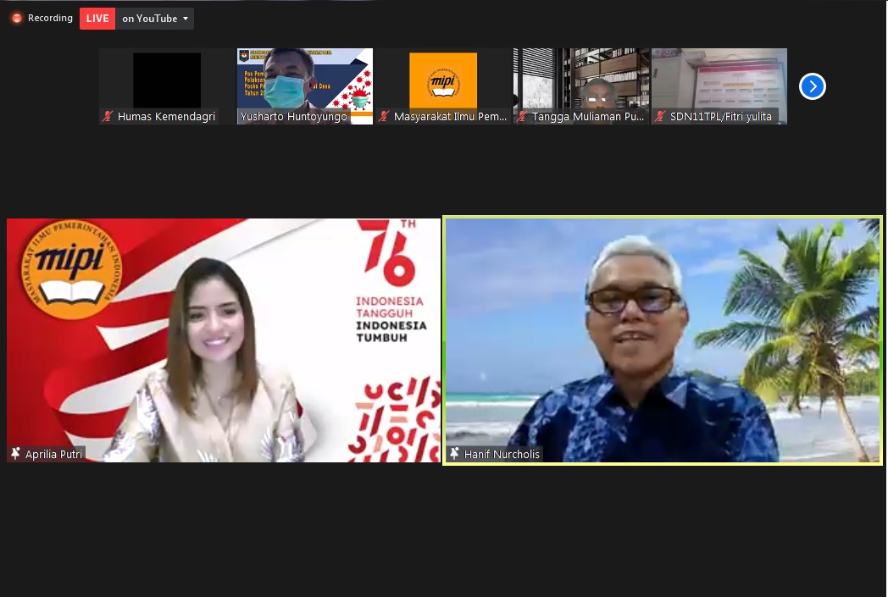Click the Hanif Nurcholis name label

click(x=502, y=455)
